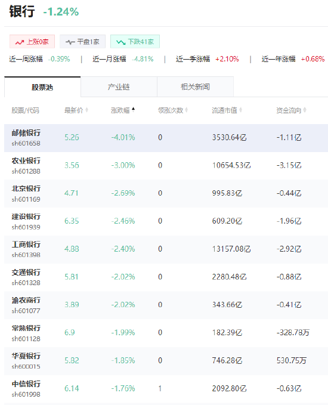328x405 pixels.
Task: Click the 银行 sector heading
Action: click(22, 11)
